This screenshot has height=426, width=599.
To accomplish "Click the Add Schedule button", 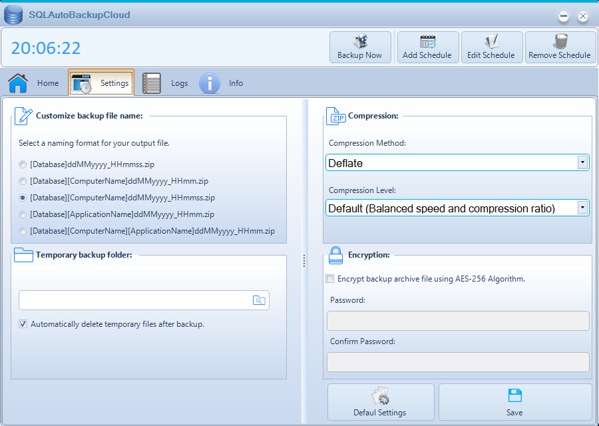I will tap(428, 47).
